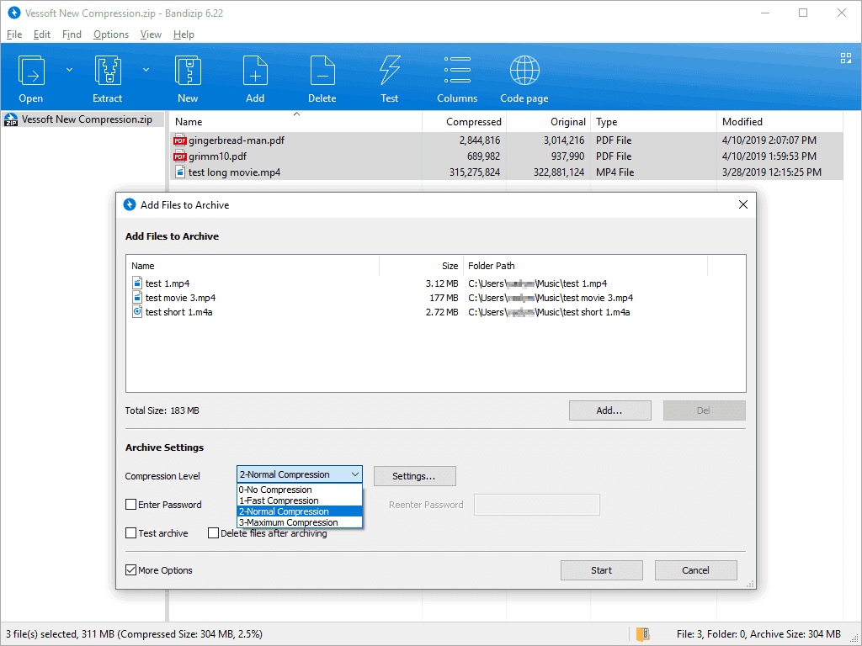Click the Open toolbar icon
The height and width of the screenshot is (646, 862).
point(31,71)
